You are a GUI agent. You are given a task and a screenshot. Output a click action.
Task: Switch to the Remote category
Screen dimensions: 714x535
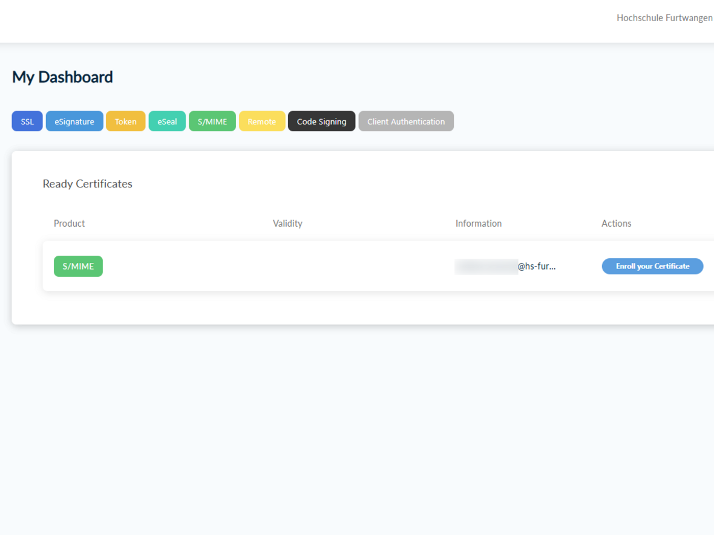(x=262, y=122)
